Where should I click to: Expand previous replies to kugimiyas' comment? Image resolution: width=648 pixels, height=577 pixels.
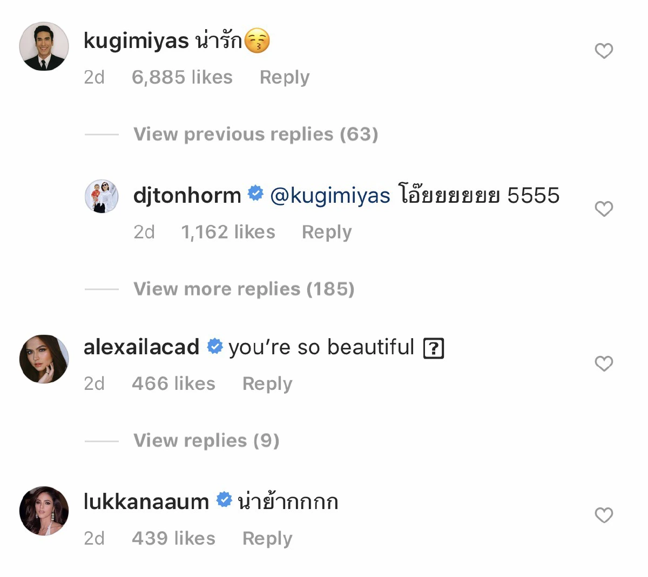pyautogui.click(x=255, y=134)
